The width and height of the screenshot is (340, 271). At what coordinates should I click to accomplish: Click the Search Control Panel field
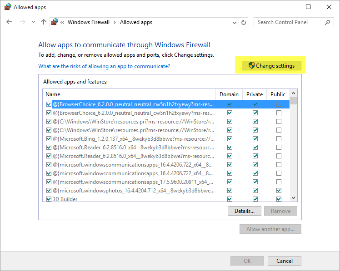click(289, 22)
